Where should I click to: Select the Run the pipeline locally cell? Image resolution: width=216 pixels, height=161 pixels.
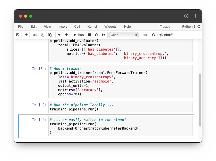click(121, 107)
